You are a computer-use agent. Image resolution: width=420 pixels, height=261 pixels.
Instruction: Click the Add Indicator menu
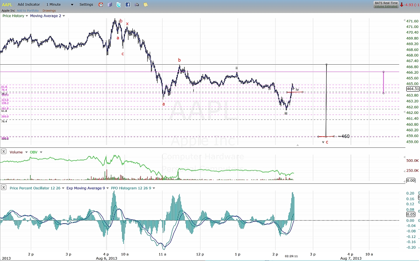tap(29, 5)
